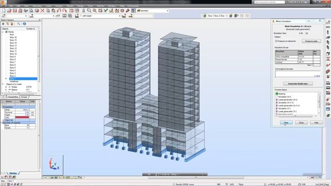Viewport: 331px width, 186px height.
Task: Click the Print icon
Action: 20,10
